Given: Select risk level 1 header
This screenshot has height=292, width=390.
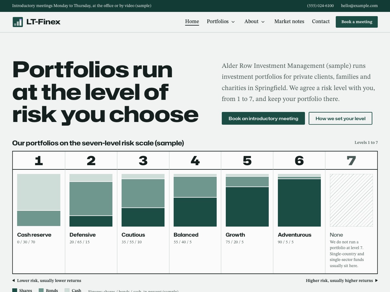Looking at the screenshot, I should [39, 160].
